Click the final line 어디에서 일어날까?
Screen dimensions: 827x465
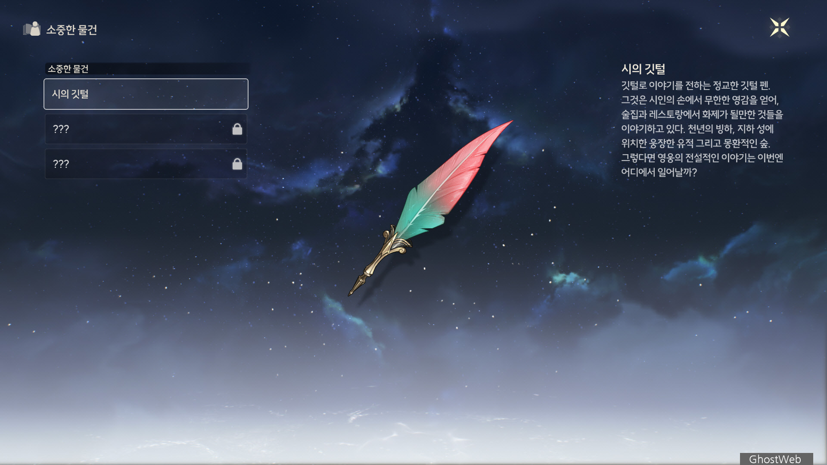[x=659, y=172]
